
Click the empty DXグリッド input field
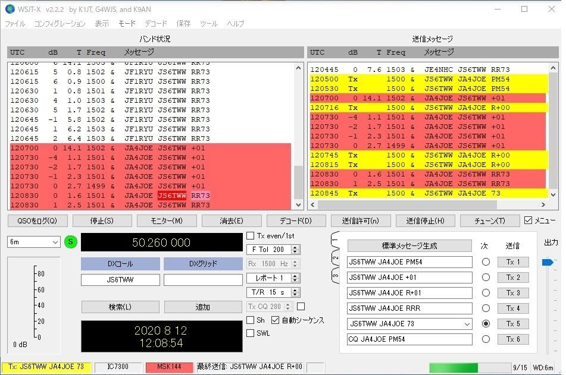pyautogui.click(x=203, y=280)
